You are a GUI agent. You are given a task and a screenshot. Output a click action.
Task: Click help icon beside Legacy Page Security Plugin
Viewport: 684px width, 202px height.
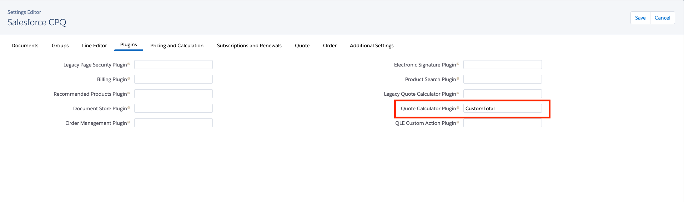coord(129,64)
